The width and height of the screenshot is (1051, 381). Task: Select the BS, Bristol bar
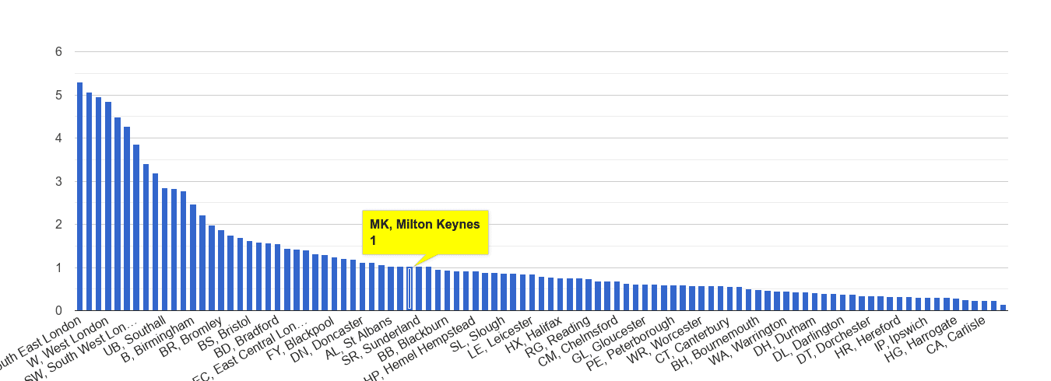tap(250, 276)
